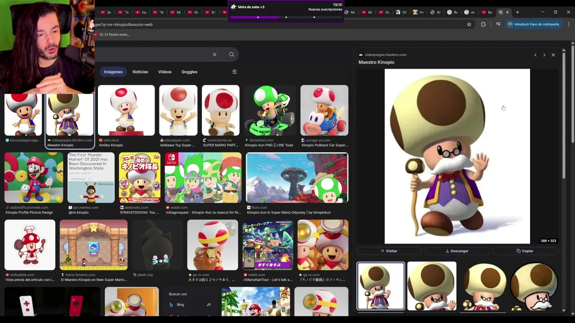Select the fourth related Toadsworth mustache thumbnail
The width and height of the screenshot is (575, 323).
pyautogui.click(x=534, y=286)
